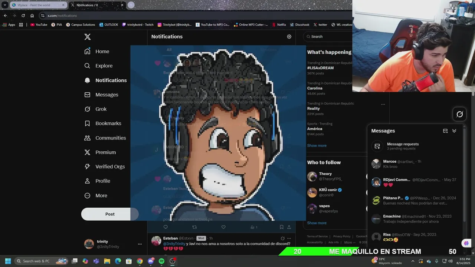Open the Netflix bookmark
Viewport: 475px width, 267px height.
coord(279,25)
